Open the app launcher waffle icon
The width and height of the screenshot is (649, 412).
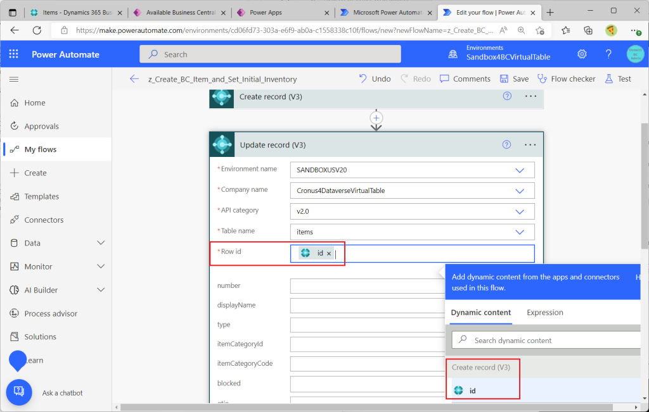[14, 54]
